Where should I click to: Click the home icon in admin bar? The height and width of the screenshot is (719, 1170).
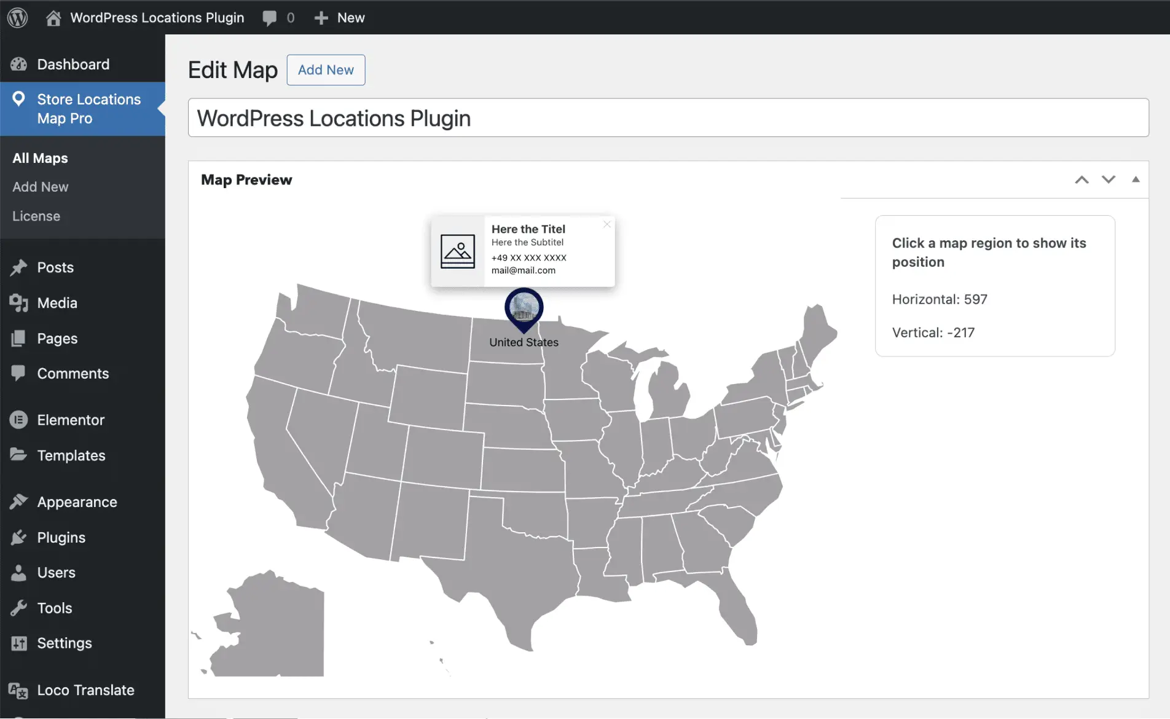(53, 18)
